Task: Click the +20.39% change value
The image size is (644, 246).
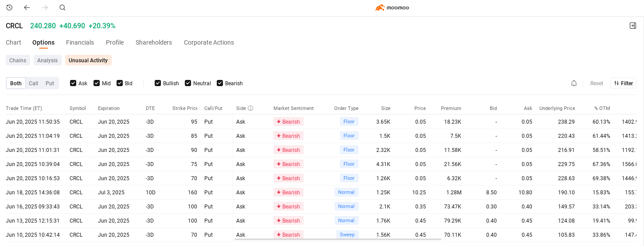Action: pos(102,26)
